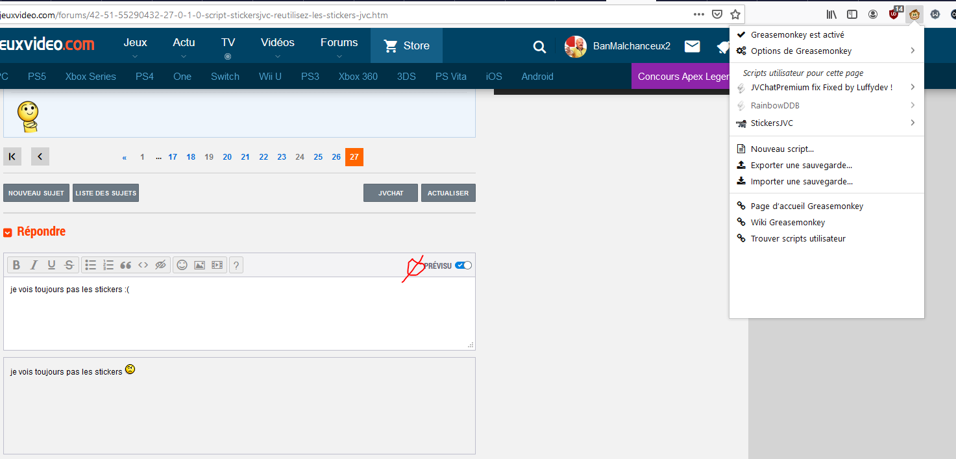956x459 pixels.
Task: Open the private messages envelope icon
Action: click(692, 46)
